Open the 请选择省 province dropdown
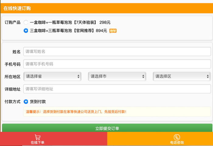The height and width of the screenshot is (146, 213). pos(52,76)
